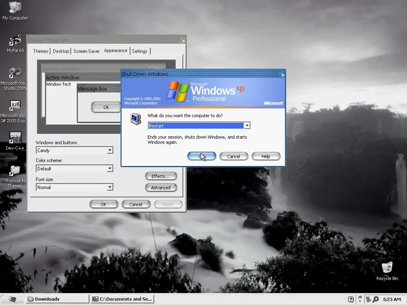The width and height of the screenshot is (407, 305).
Task: Click Cancel in the Display Properties window
Action: point(136,205)
